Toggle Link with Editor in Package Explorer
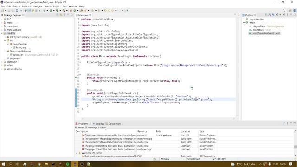 tap(61, 15)
